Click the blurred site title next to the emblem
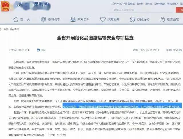The height and width of the screenshot is (139, 183). click(32, 6)
